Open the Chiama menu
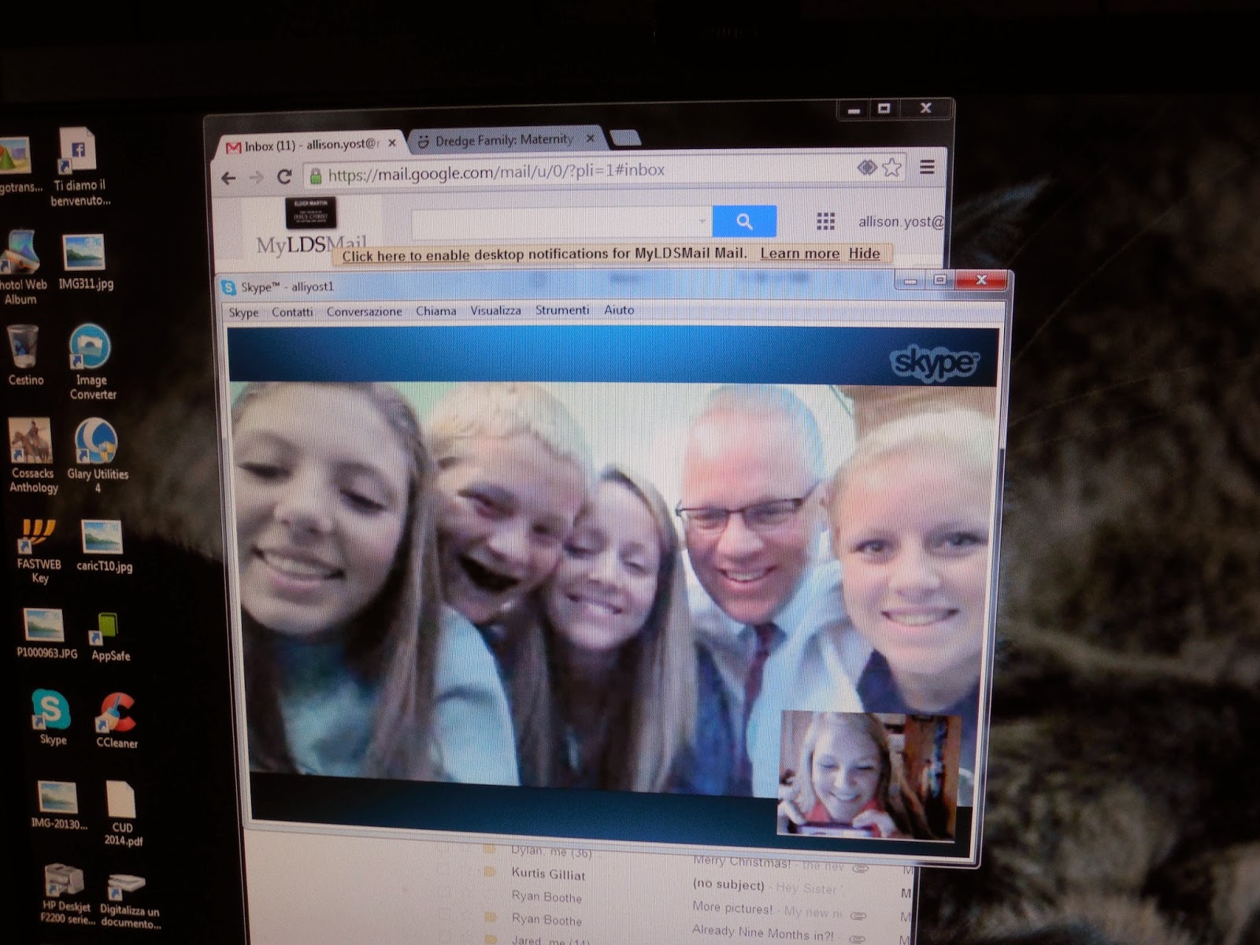Image resolution: width=1260 pixels, height=945 pixels. 436,311
